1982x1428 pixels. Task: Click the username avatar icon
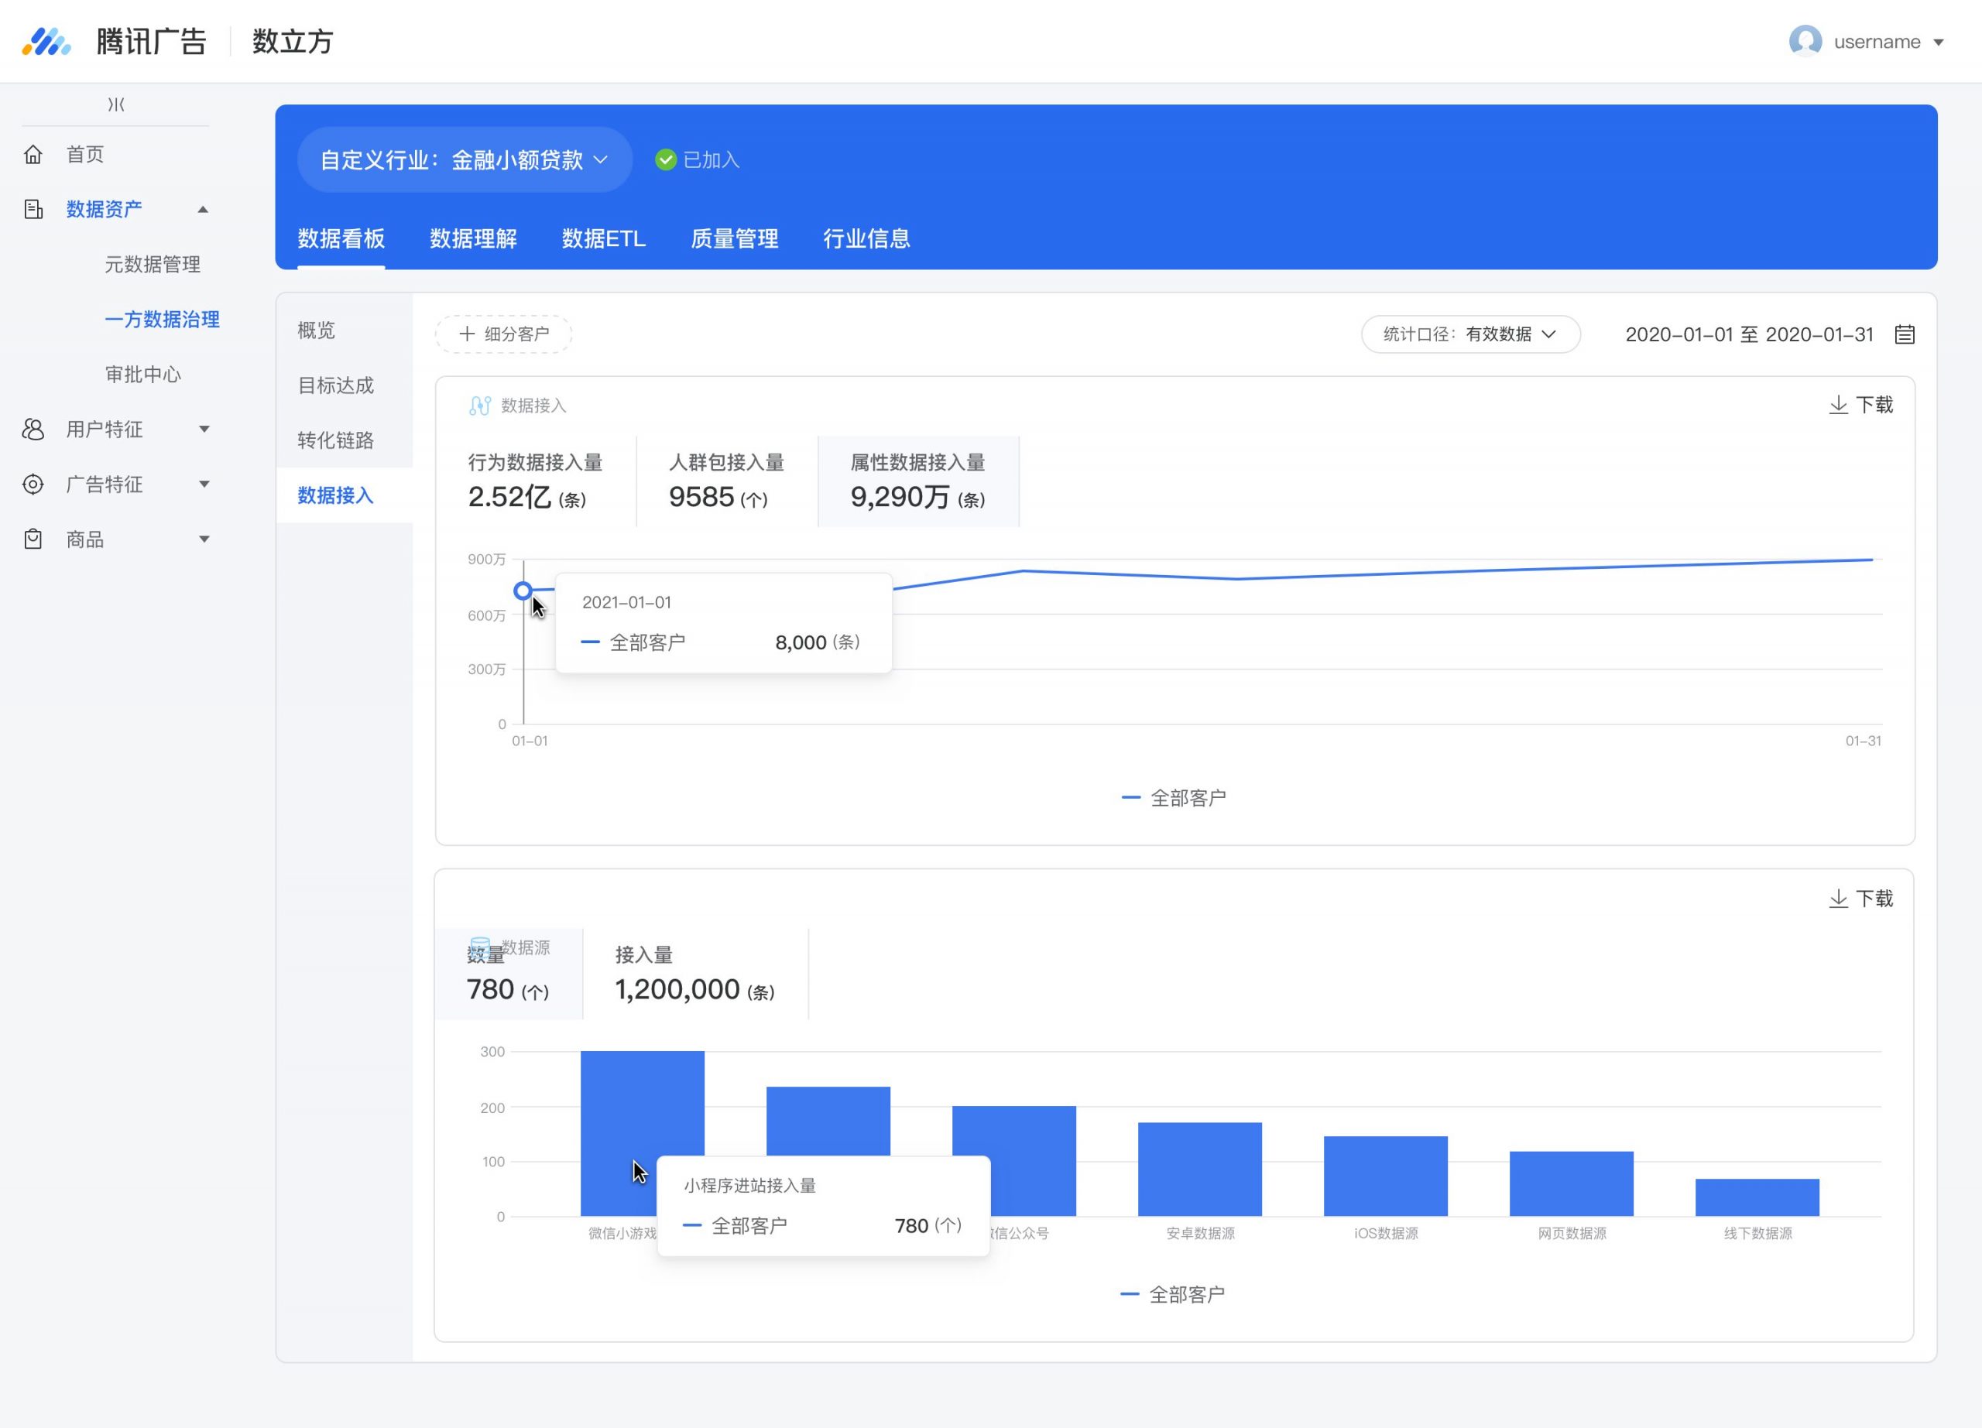point(1805,41)
